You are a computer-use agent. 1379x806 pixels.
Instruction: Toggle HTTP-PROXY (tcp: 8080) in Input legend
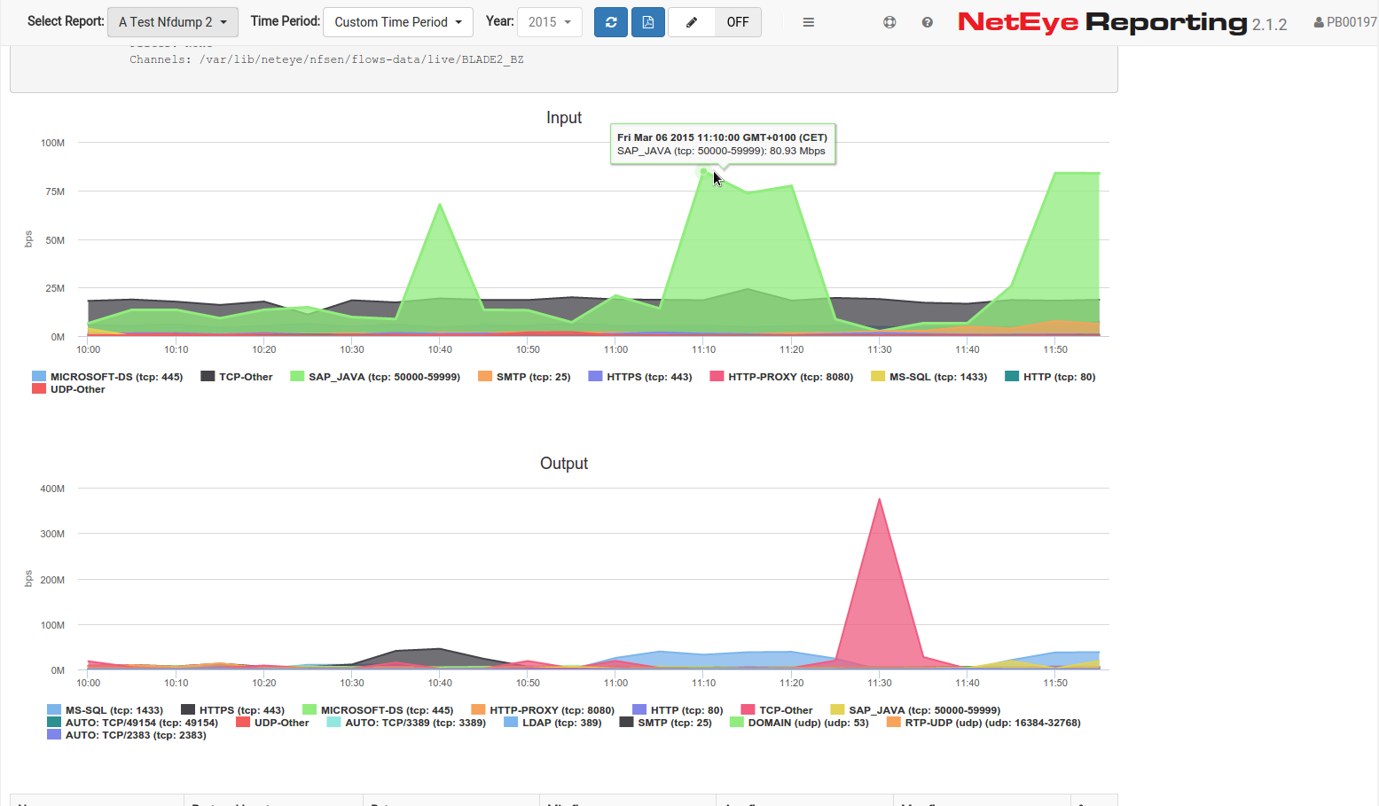pos(781,377)
